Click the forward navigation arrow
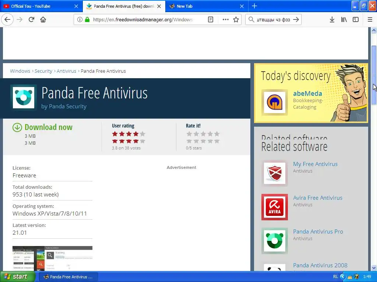Image resolution: width=377 pixels, height=282 pixels. click(20, 19)
